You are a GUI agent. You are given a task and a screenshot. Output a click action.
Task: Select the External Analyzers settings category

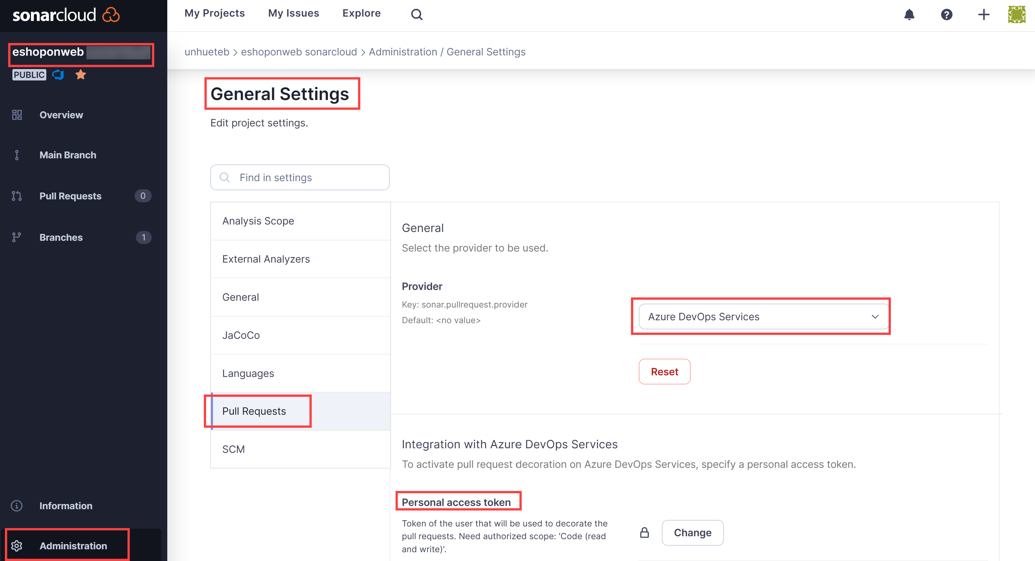coord(301,259)
